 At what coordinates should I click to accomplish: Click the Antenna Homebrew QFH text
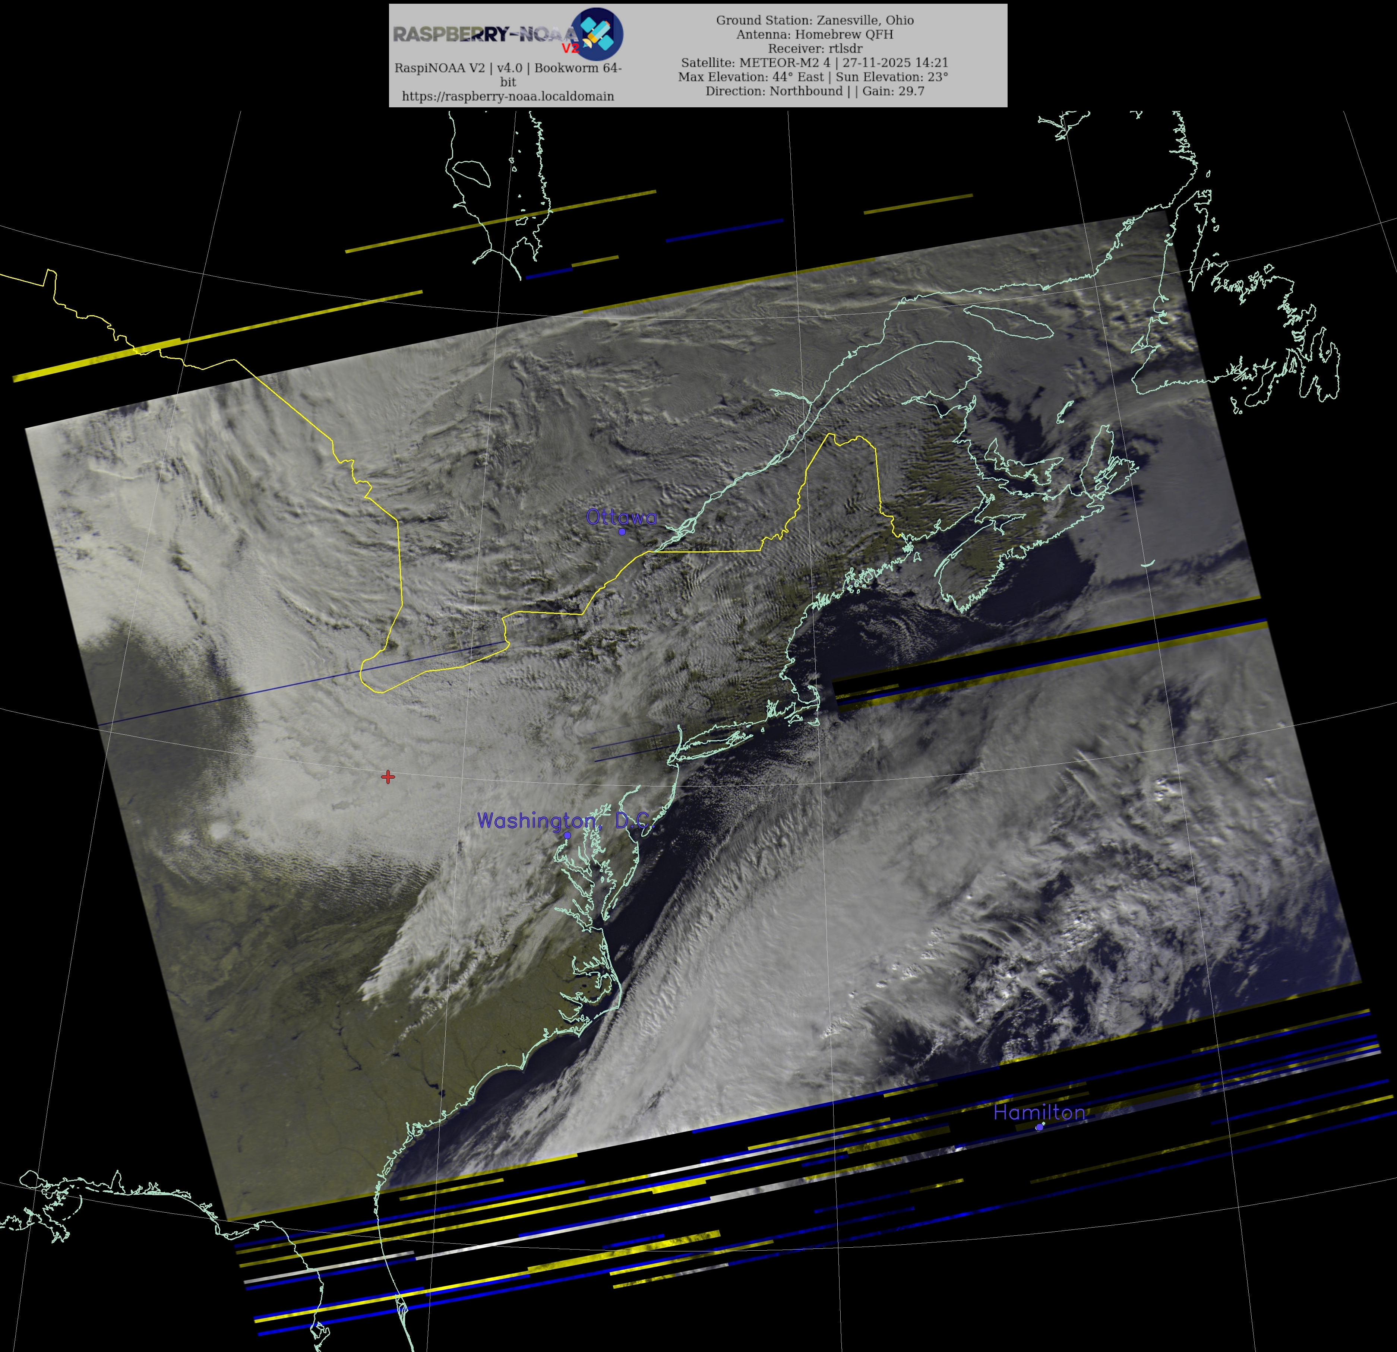click(x=815, y=34)
